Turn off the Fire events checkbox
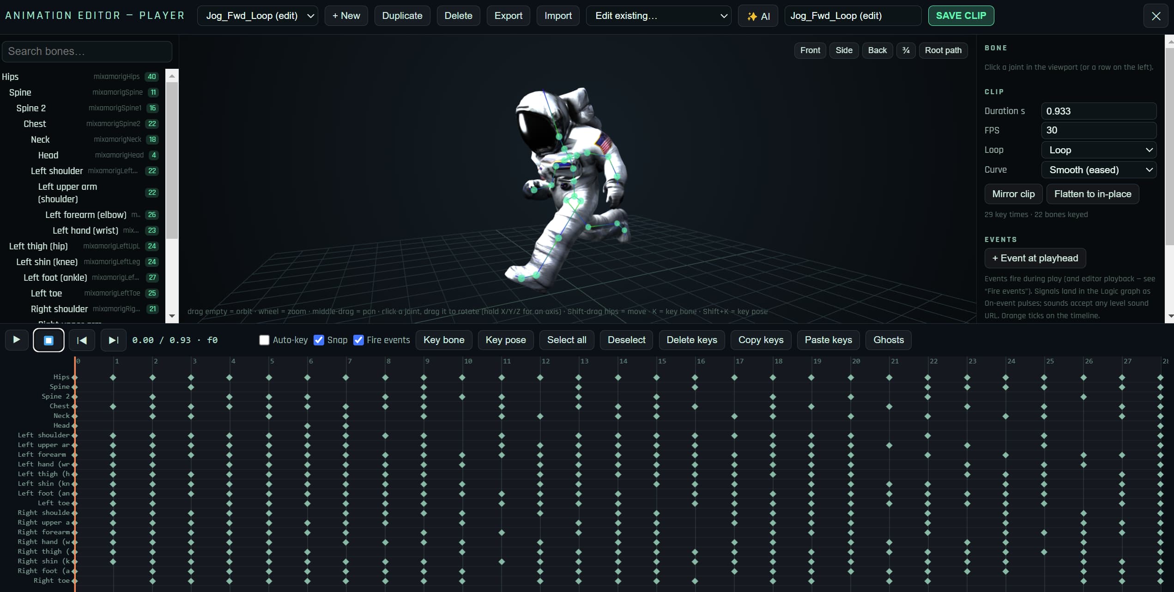Image resolution: width=1174 pixels, height=592 pixels. (x=358, y=340)
